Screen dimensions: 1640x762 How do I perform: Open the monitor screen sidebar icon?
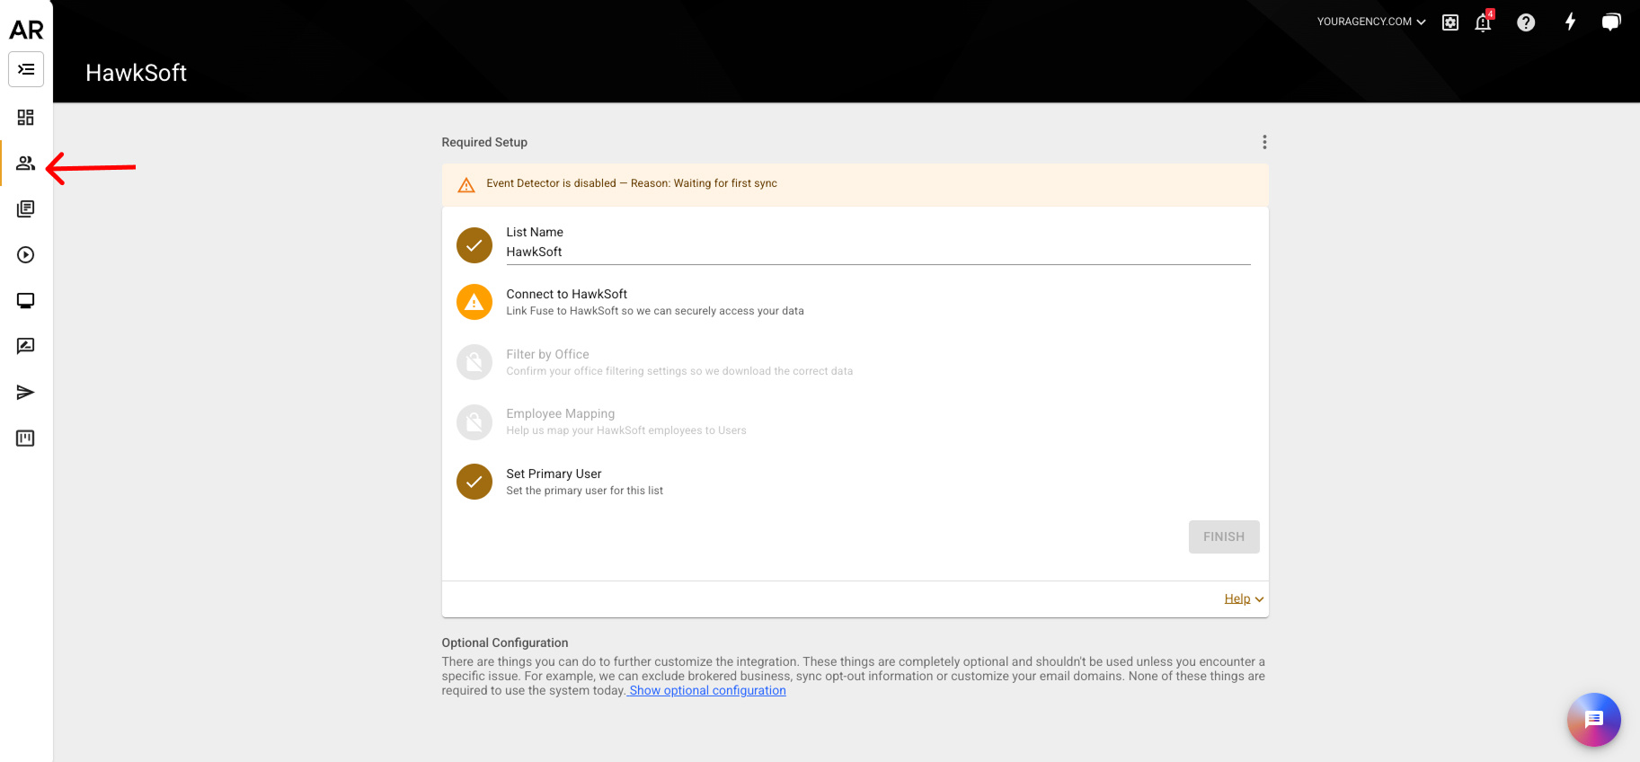pos(26,301)
